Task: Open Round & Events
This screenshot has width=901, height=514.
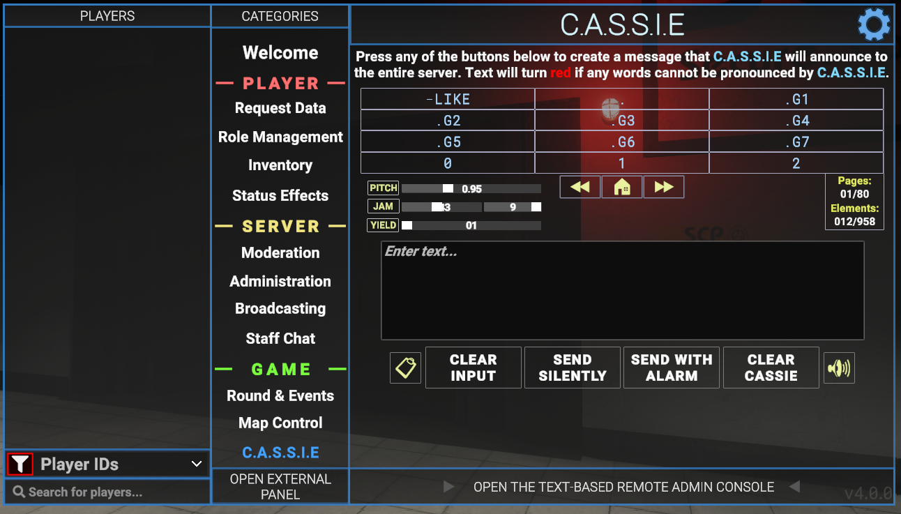Action: tap(280, 395)
